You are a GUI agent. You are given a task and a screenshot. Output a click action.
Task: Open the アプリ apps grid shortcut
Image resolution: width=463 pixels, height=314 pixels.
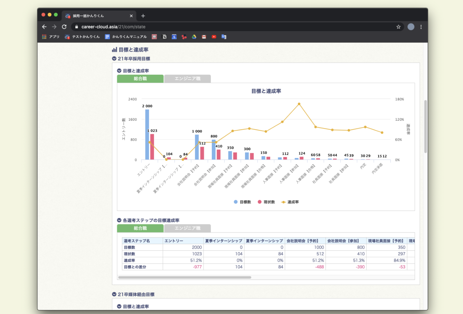[50, 37]
